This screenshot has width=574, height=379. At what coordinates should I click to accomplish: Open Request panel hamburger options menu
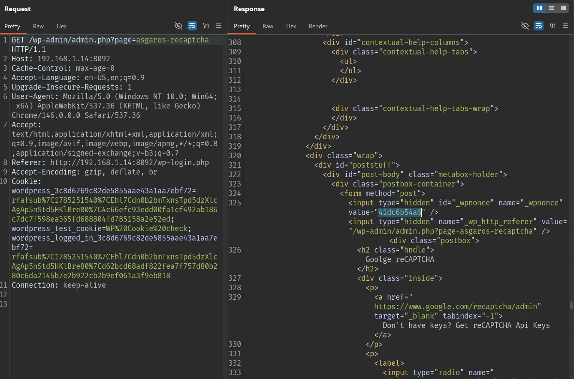[x=219, y=26]
